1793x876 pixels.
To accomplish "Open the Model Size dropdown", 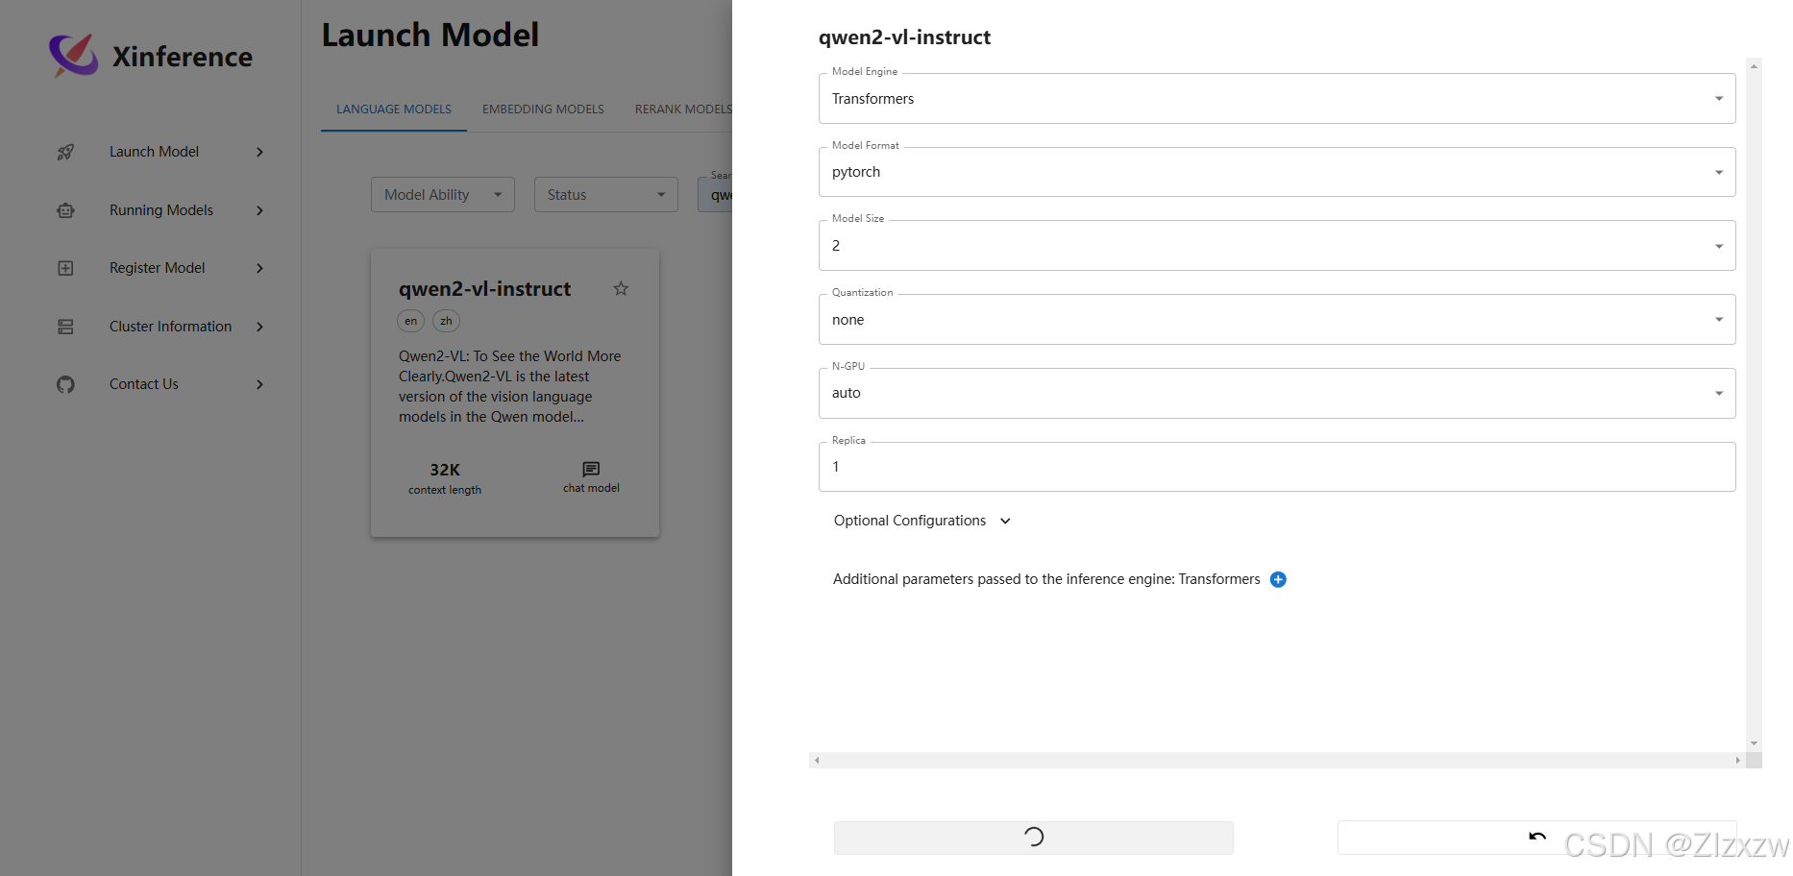I will click(1277, 246).
